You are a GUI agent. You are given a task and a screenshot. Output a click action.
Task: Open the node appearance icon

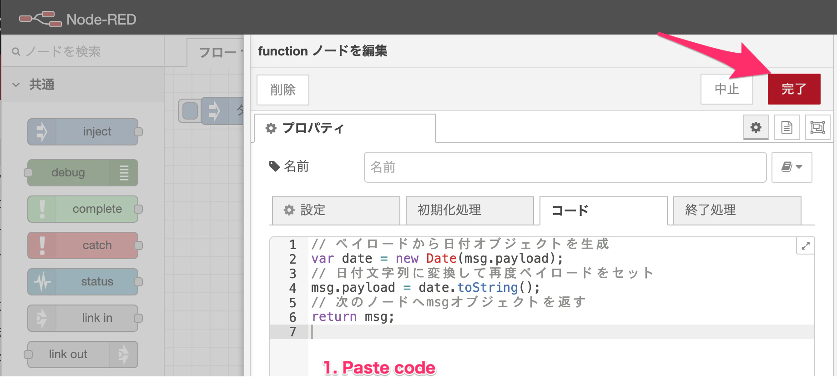[x=818, y=127]
